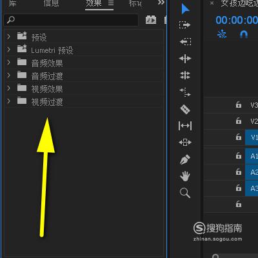The image size is (258, 258).
Task: Expand the 音频过渡 folder
Action: (8, 75)
